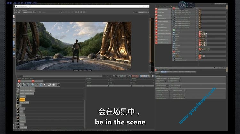Click the second red-icon button above the material presets

(37, 81)
